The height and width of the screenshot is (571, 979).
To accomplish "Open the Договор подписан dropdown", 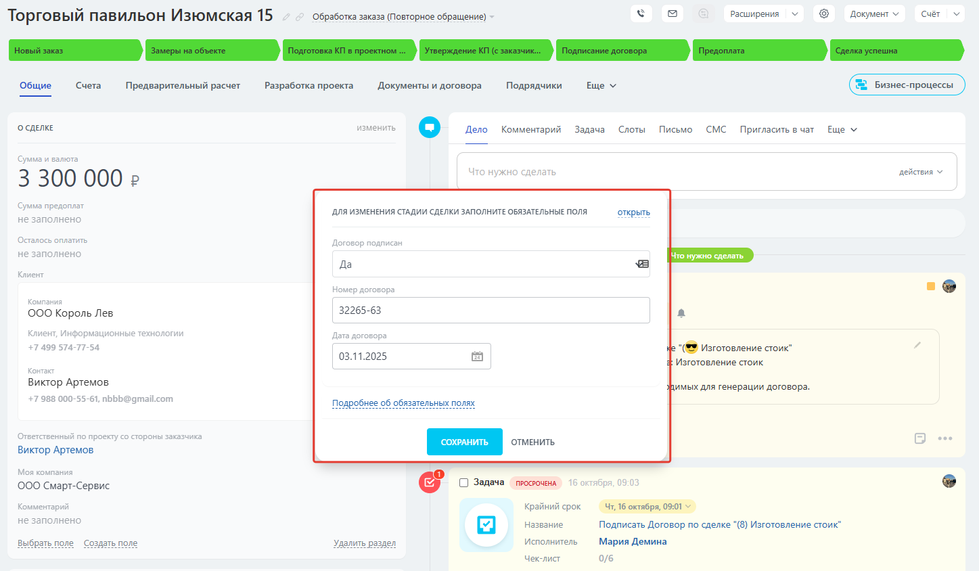I will click(x=491, y=264).
